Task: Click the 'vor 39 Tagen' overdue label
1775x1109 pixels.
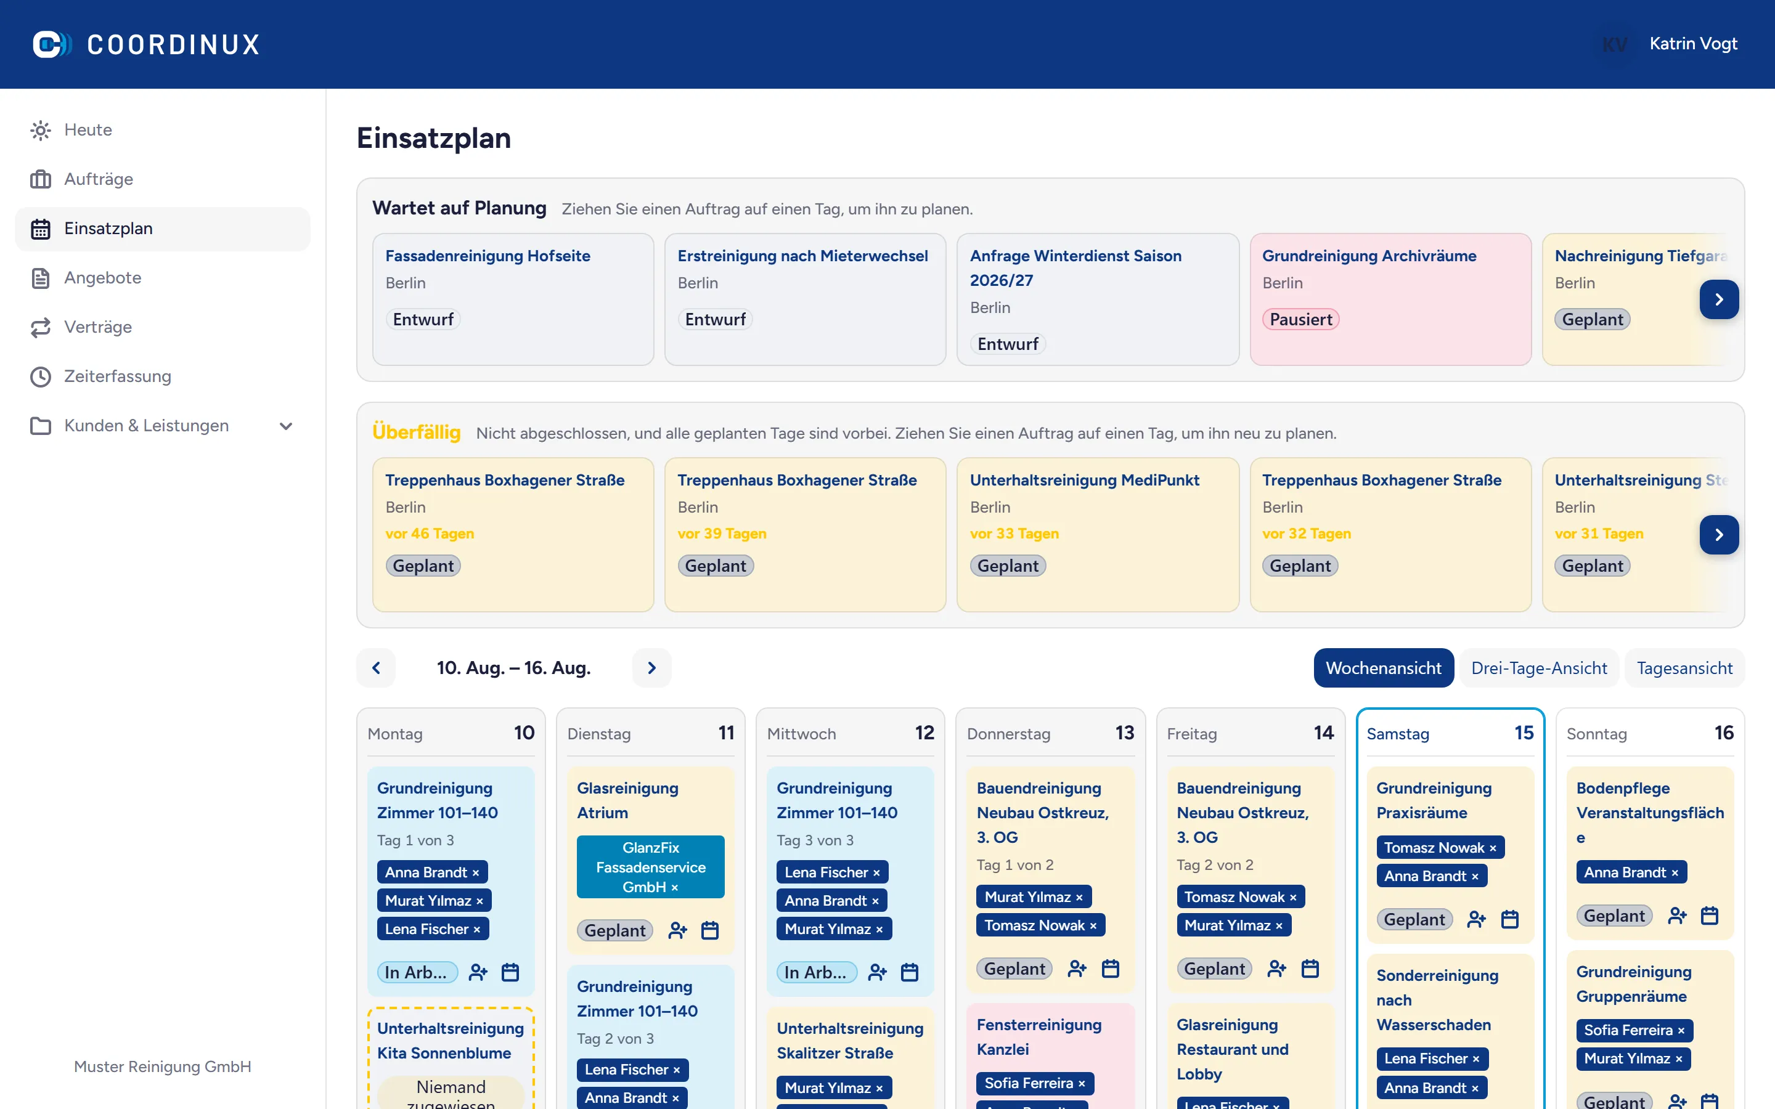Action: pos(722,534)
